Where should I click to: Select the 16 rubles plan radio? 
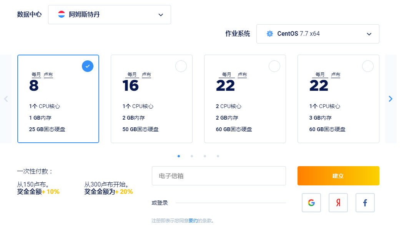pyautogui.click(x=181, y=66)
